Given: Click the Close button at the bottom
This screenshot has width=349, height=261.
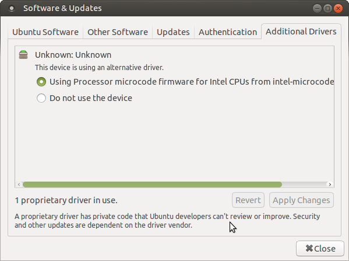Looking at the screenshot, I should click(320, 248).
